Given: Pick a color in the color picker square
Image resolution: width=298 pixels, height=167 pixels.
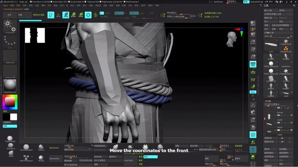Looking at the screenshot, I should pos(10,102).
